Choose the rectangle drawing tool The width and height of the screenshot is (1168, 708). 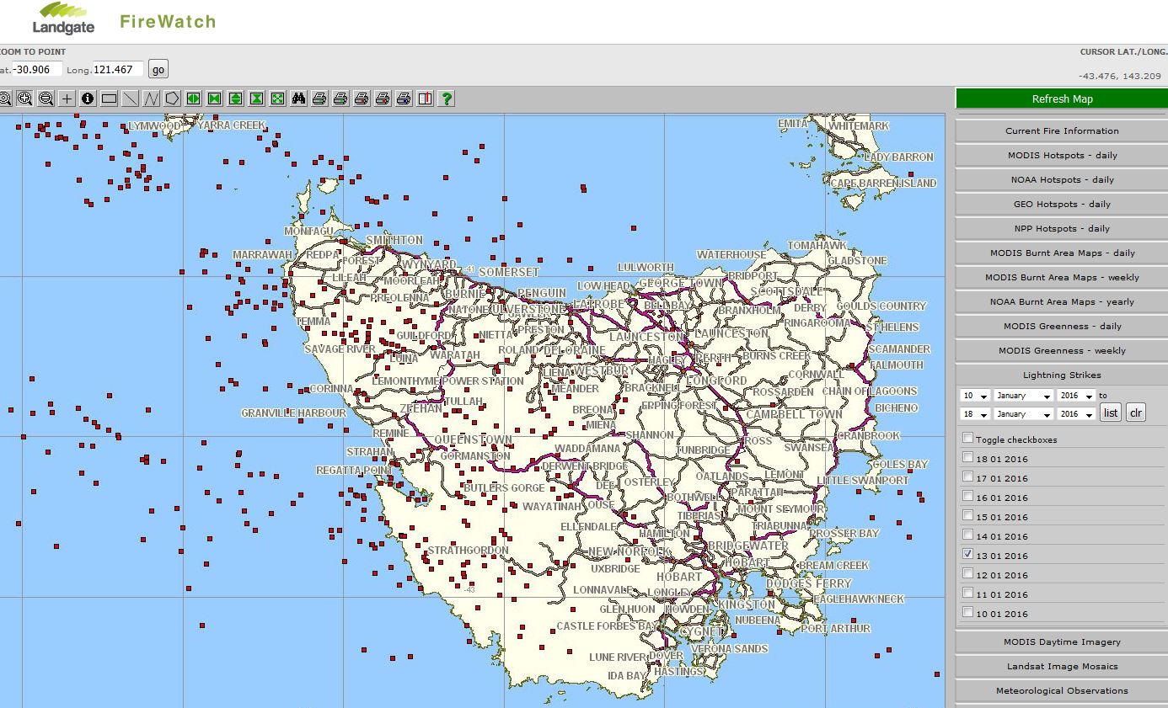[109, 98]
